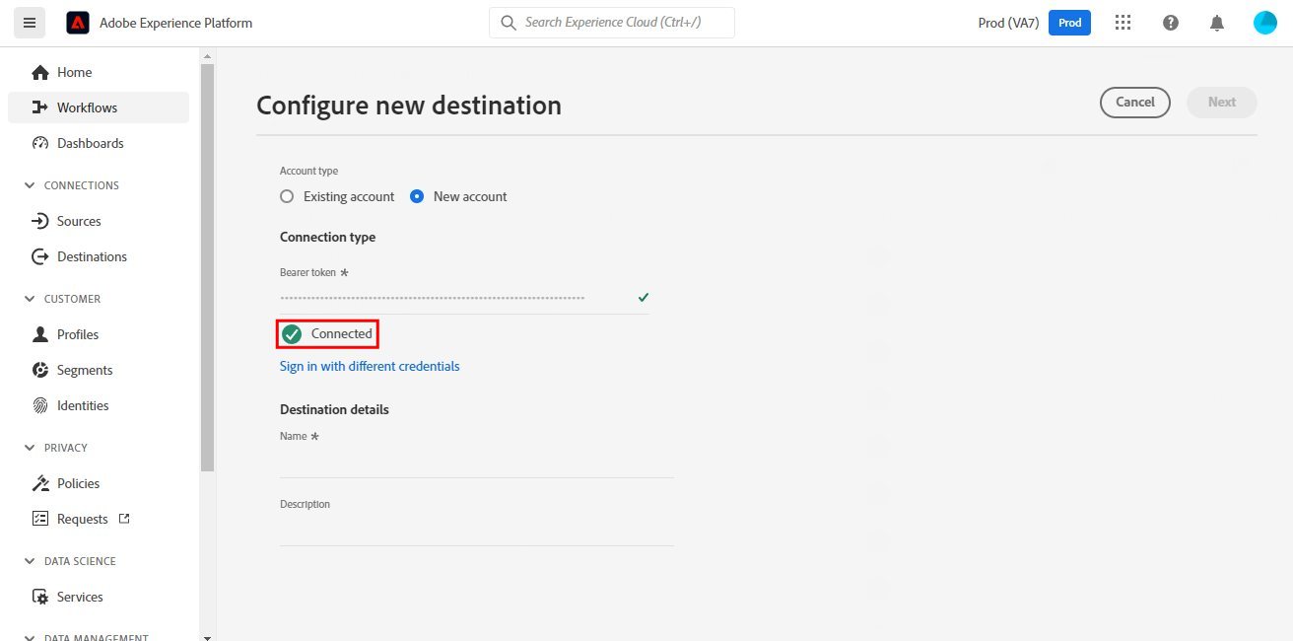
Task: Click the Name input field
Action: point(476,462)
